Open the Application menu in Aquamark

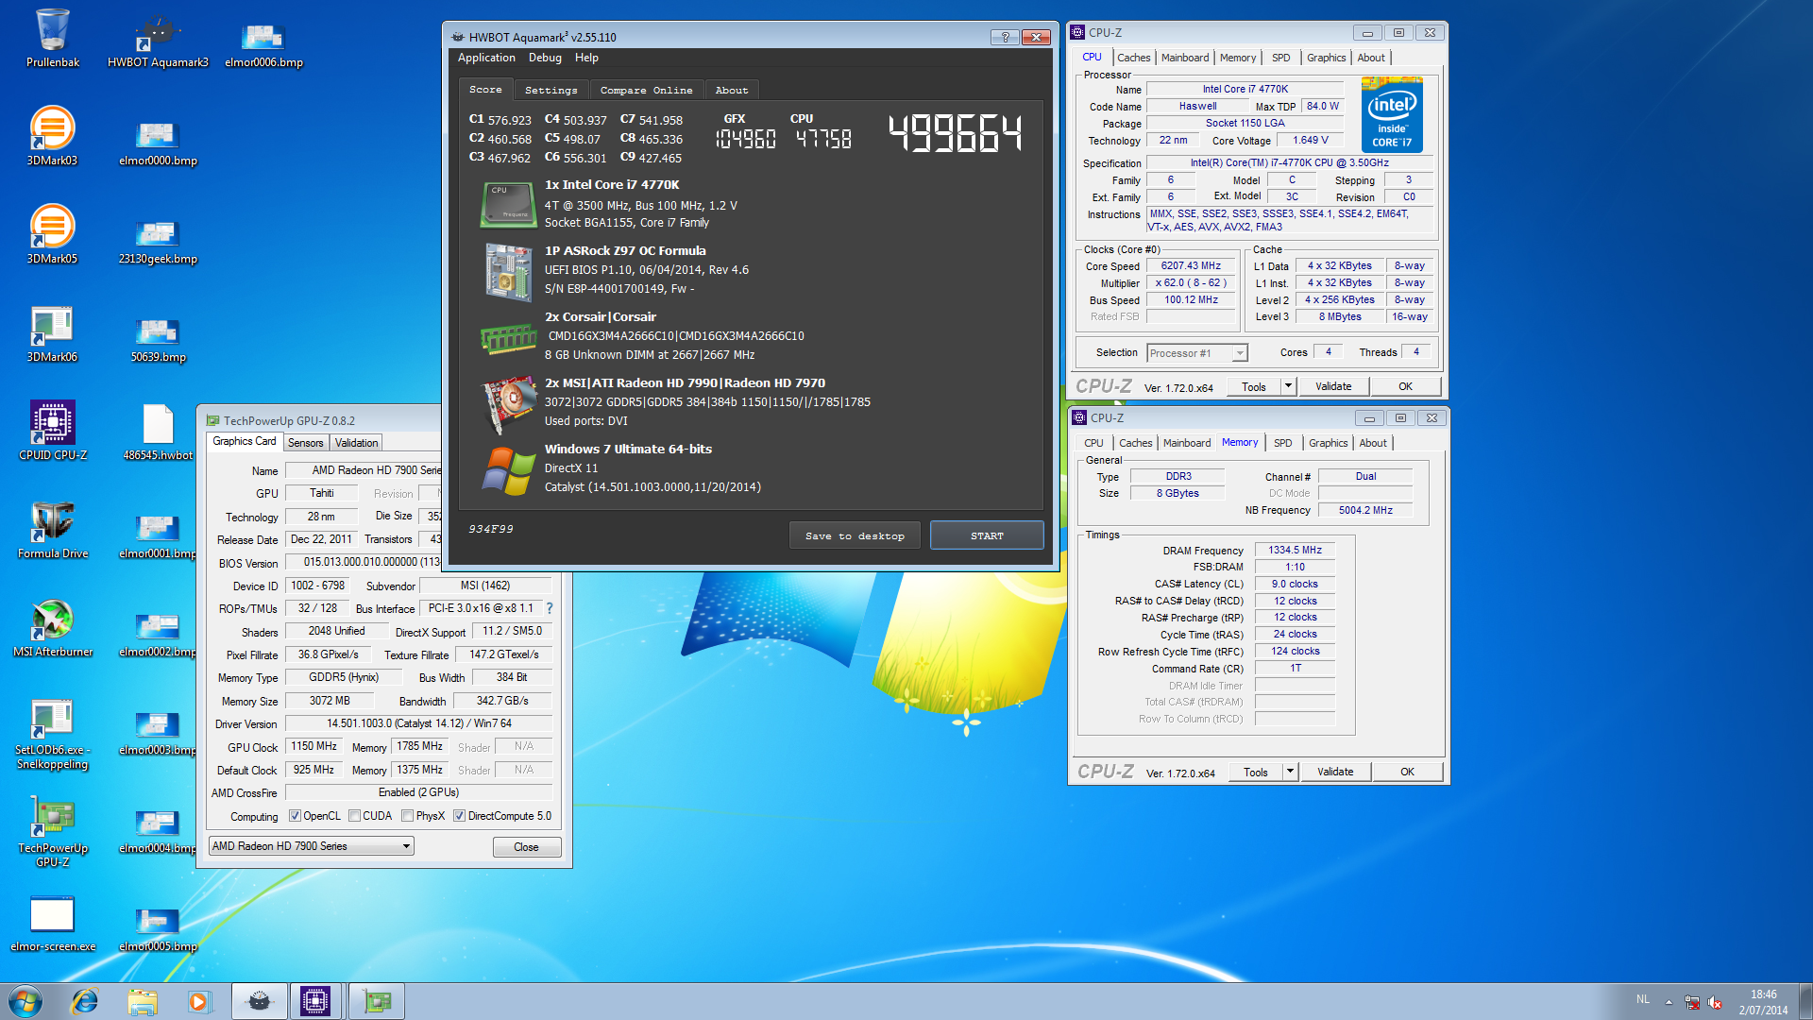(x=486, y=58)
